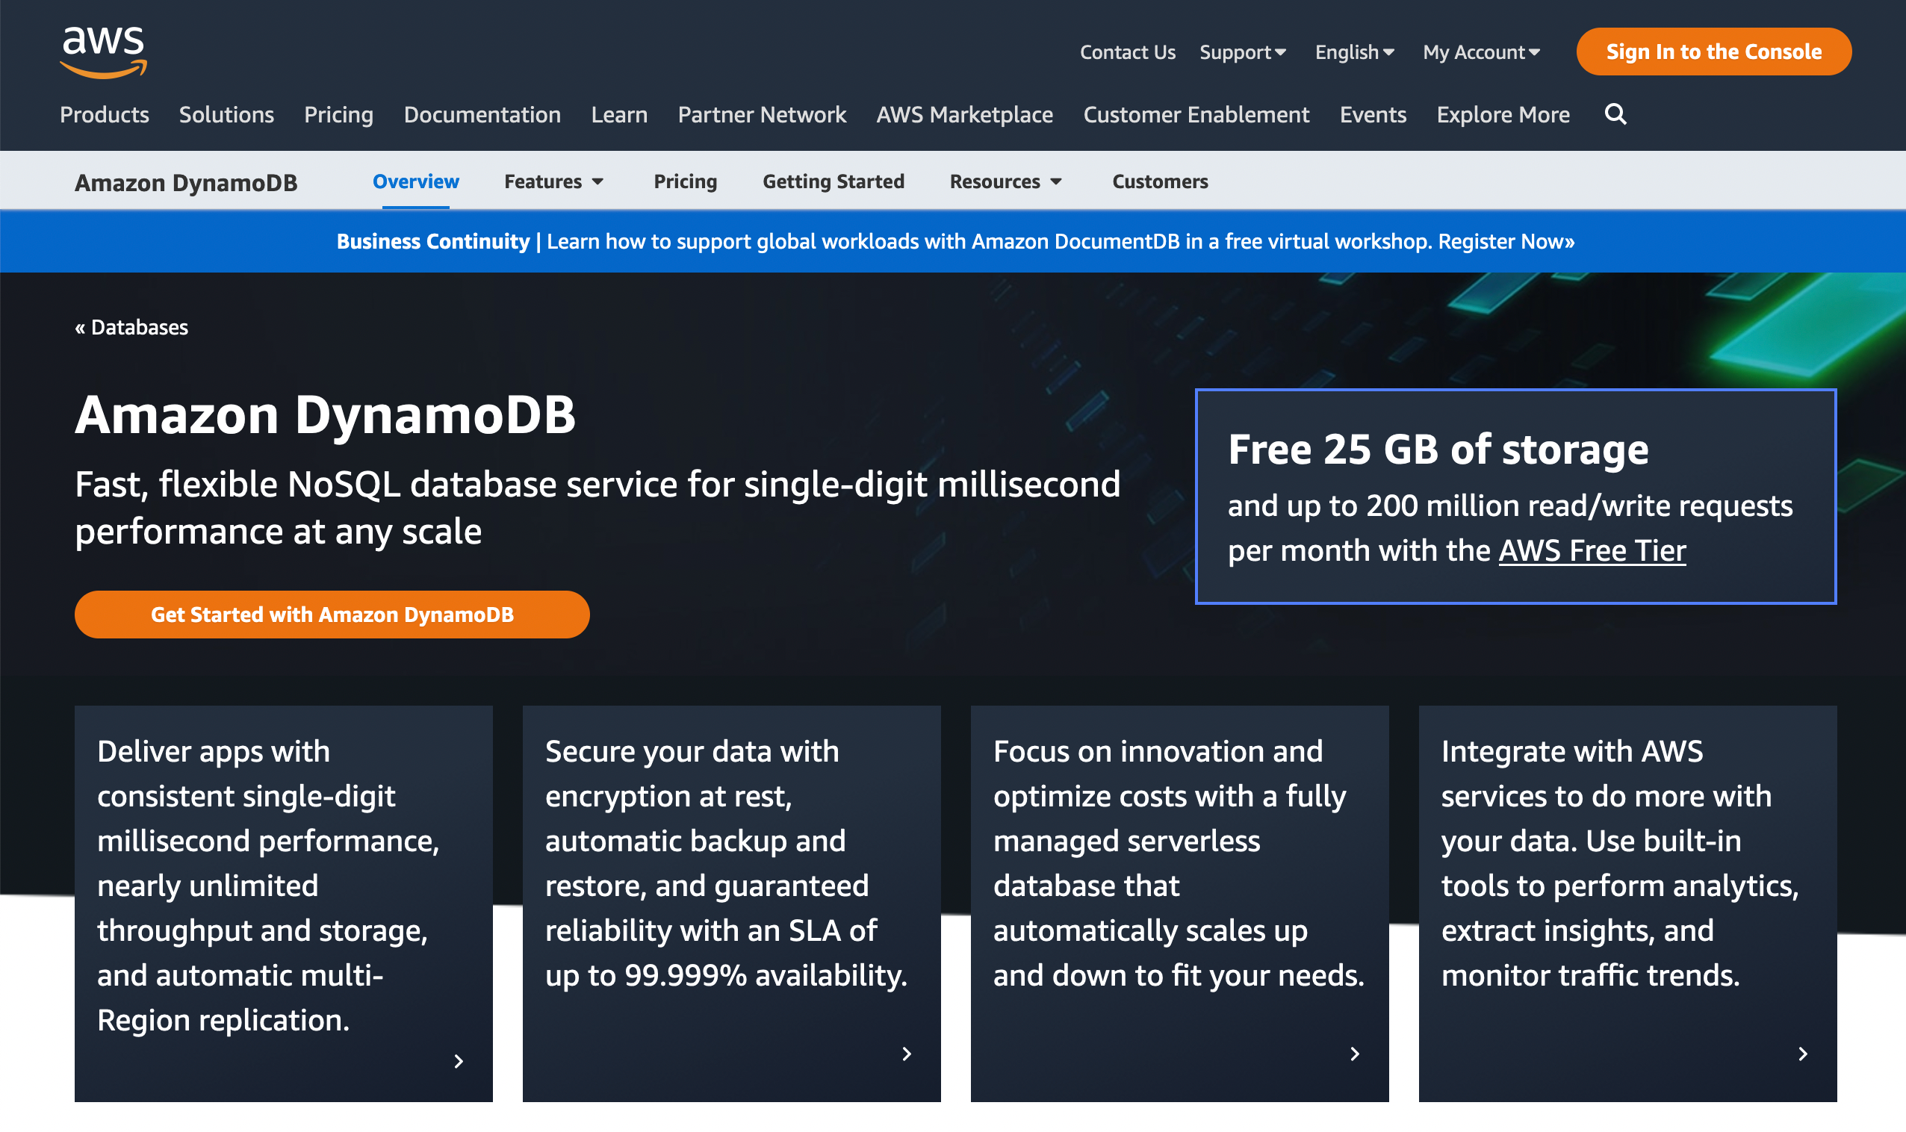1906x1132 pixels.
Task: Click the Register Now banner link
Action: (1506, 241)
